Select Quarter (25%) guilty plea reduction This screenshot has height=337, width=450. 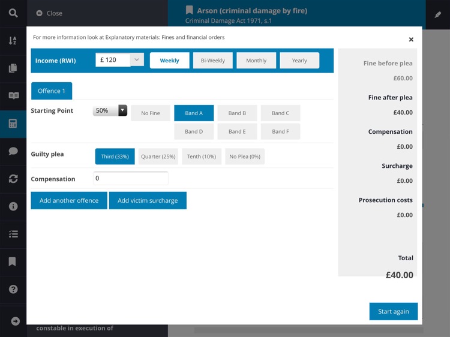coord(158,157)
